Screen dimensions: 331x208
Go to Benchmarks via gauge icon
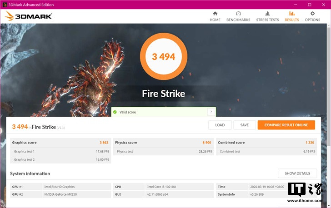238,14
